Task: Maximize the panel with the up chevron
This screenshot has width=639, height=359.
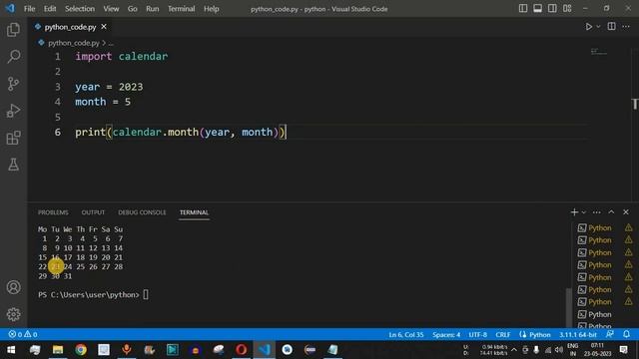Action: coord(611,212)
